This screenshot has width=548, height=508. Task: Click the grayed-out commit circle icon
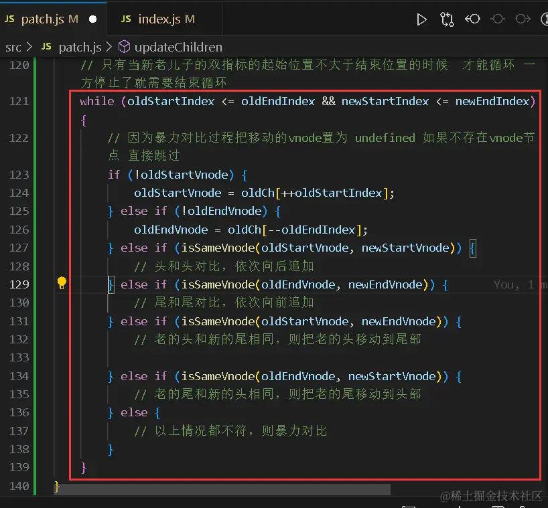point(498,19)
